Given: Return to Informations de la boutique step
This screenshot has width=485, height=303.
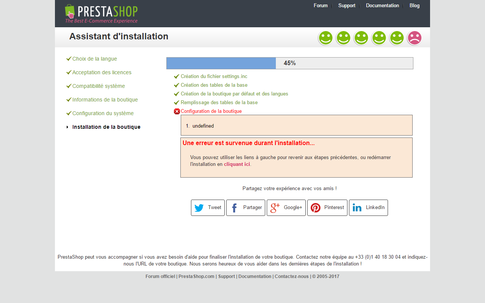Looking at the screenshot, I should [105, 100].
